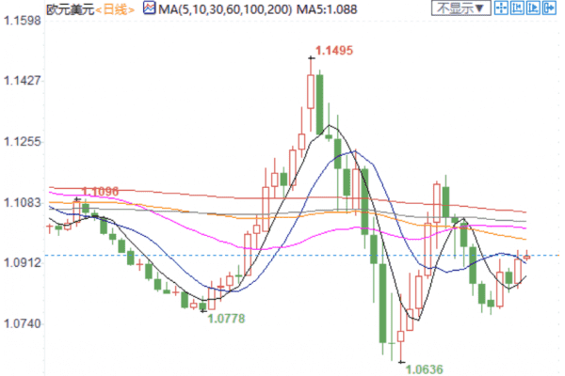The width and height of the screenshot is (565, 376).
Task: Click the rightmost exit arrow toolbar icon
Action: pyautogui.click(x=552, y=9)
